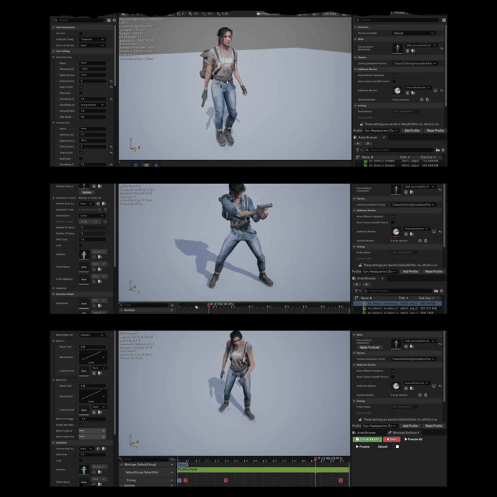Click browse icon next to Preview Pose Asset in Sequence editor
The image size is (497, 497).
[x=104, y=204]
